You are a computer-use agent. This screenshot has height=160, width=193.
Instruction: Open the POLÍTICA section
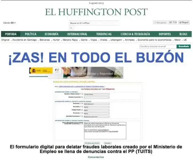(x=31, y=34)
